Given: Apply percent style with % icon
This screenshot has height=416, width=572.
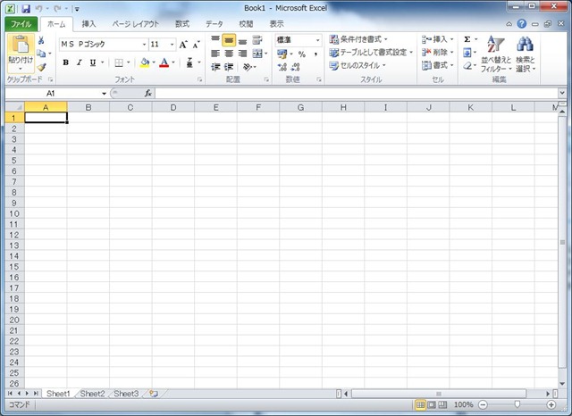Looking at the screenshot, I should click(302, 54).
